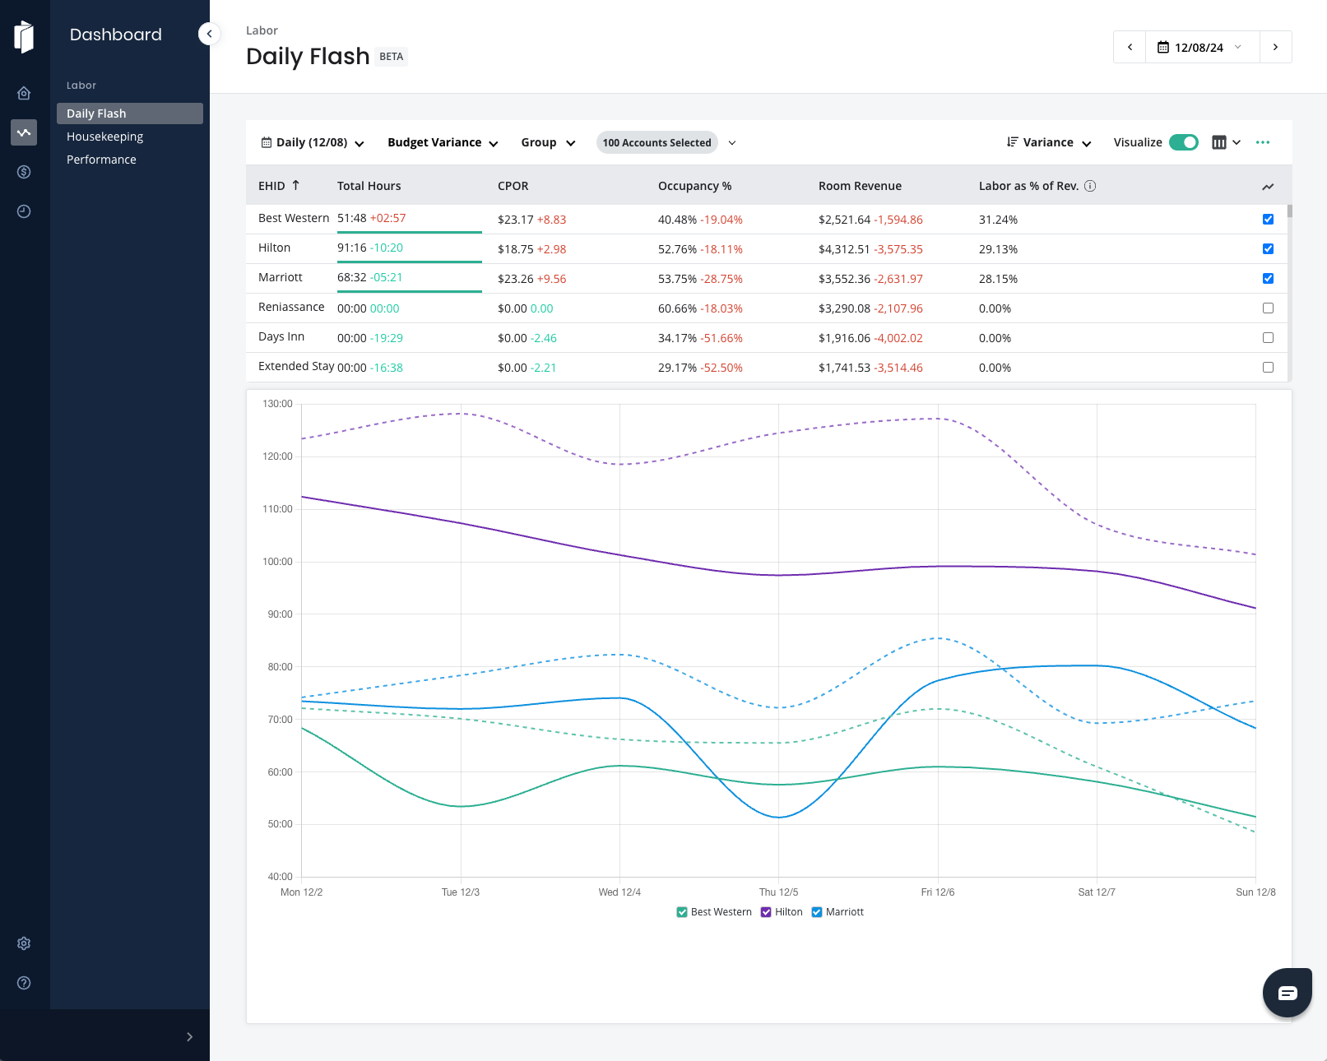
Task: Select Performance in the Labor menu
Action: tap(102, 160)
